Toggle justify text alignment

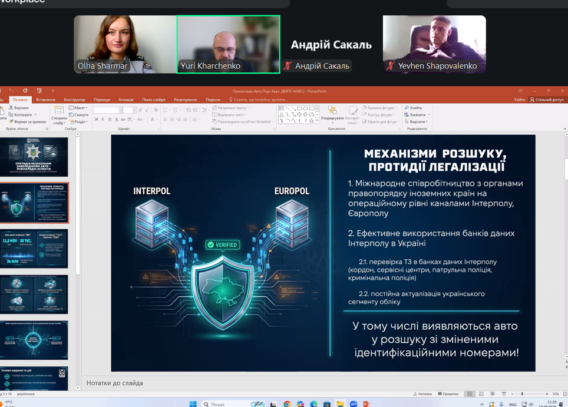click(185, 119)
